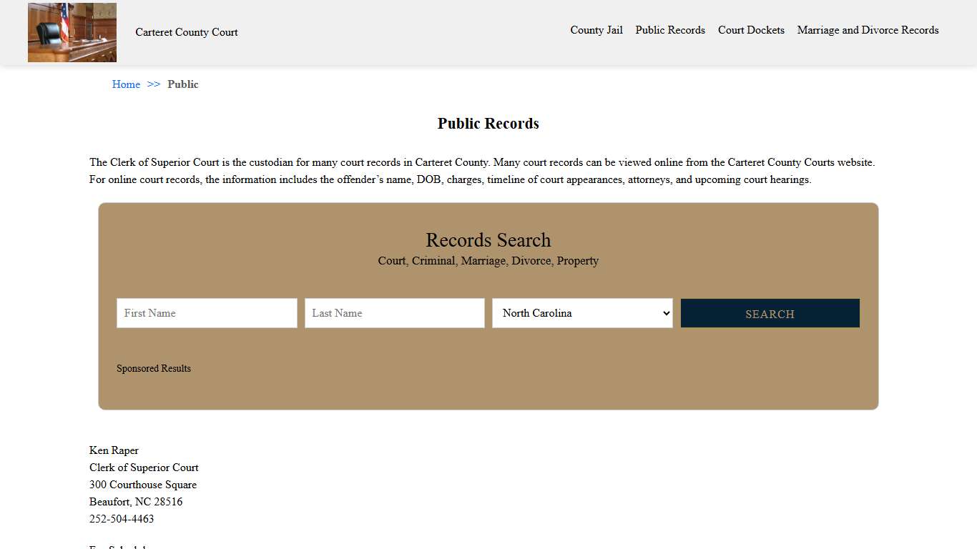The height and width of the screenshot is (549, 977).
Task: Open the Public Records navigation link
Action: 669,30
